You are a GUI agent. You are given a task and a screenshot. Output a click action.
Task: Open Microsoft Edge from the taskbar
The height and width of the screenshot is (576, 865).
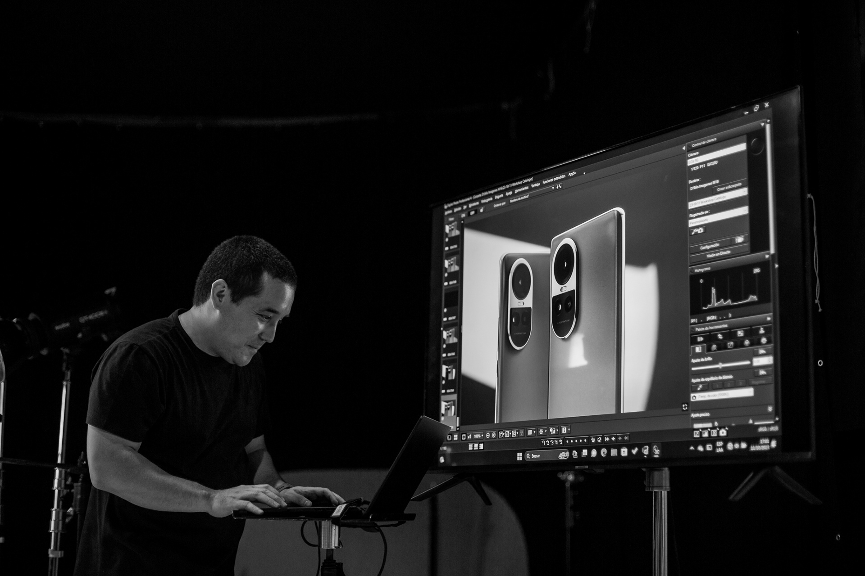click(x=604, y=452)
